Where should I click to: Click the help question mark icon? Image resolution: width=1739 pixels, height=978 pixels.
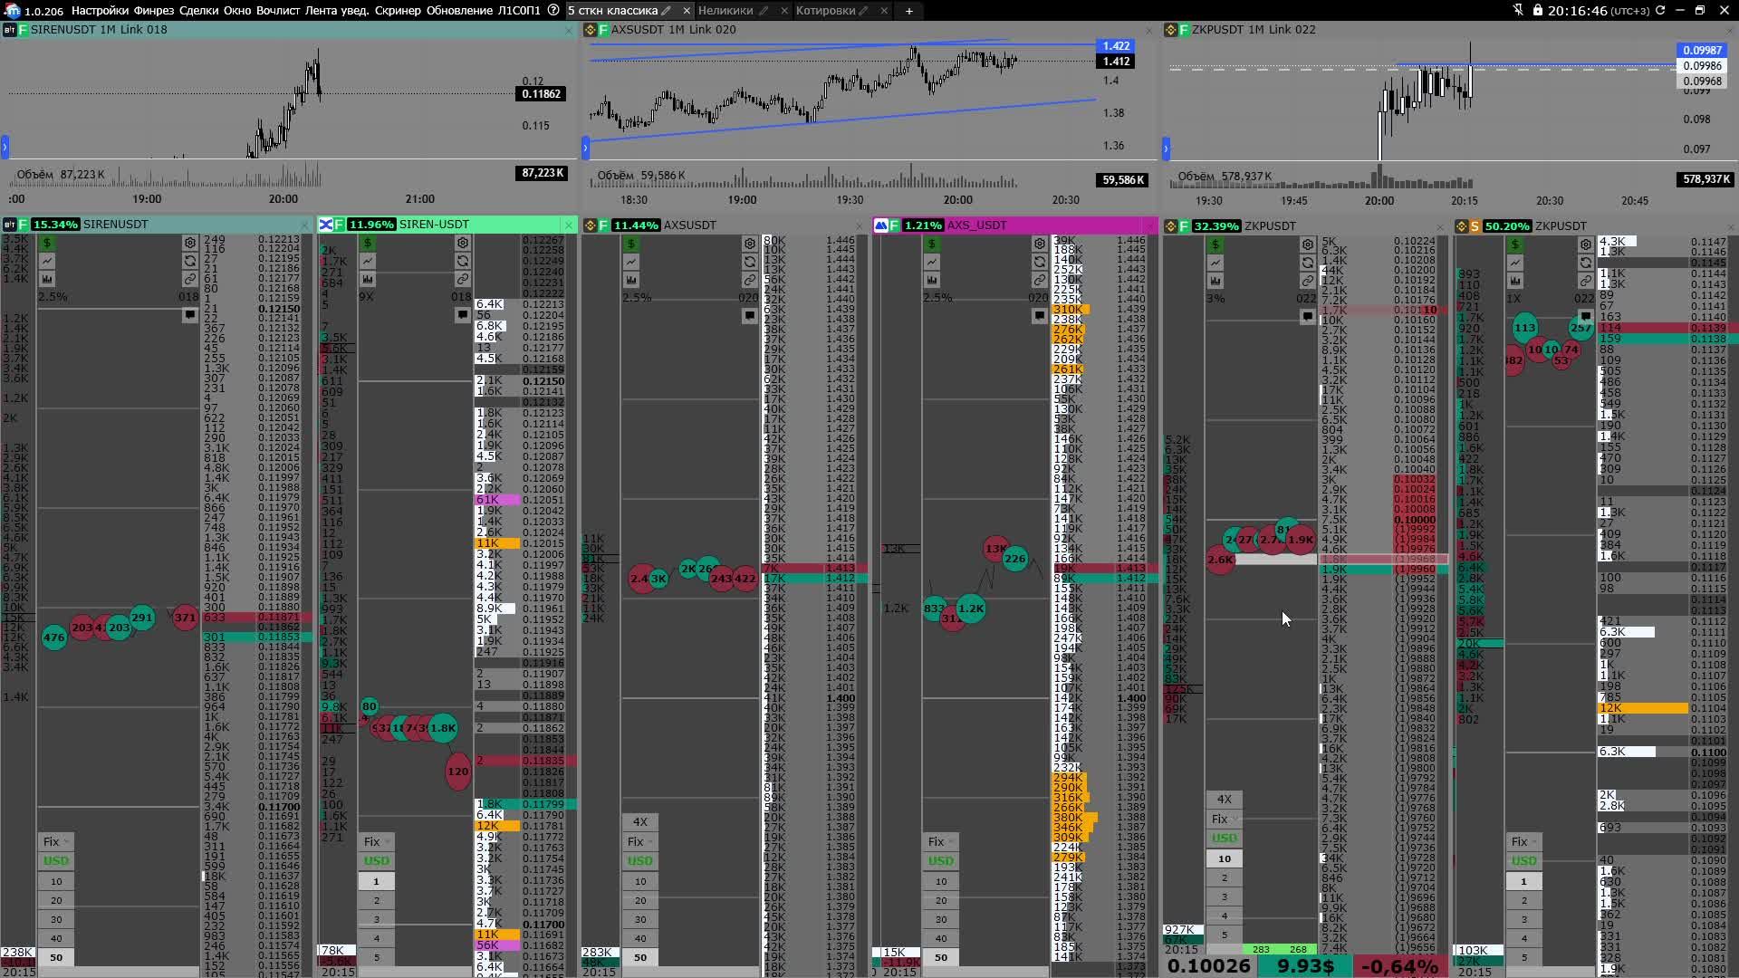pyautogui.click(x=553, y=10)
